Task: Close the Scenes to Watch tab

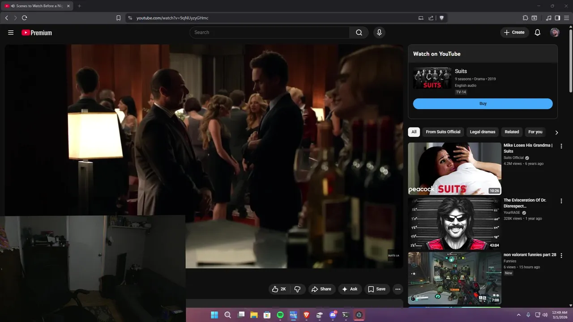Action: tap(68, 6)
